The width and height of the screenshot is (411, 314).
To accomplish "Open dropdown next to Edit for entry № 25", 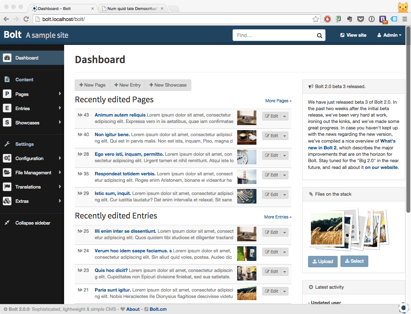I will pos(285,232).
